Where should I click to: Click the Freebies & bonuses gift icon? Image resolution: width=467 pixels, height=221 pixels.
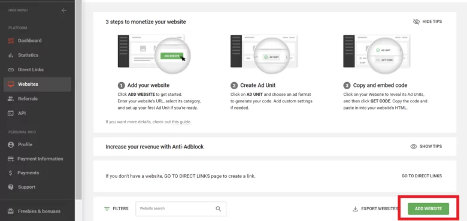click(x=11, y=211)
